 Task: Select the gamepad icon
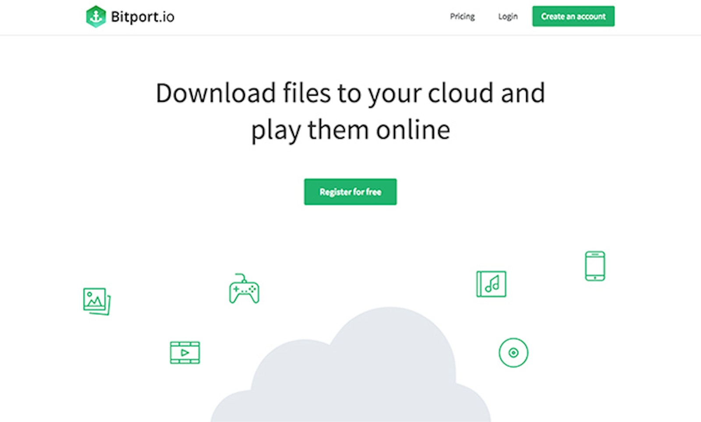coord(244,291)
